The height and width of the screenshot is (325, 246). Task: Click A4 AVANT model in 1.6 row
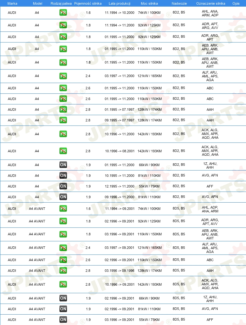[37, 209]
